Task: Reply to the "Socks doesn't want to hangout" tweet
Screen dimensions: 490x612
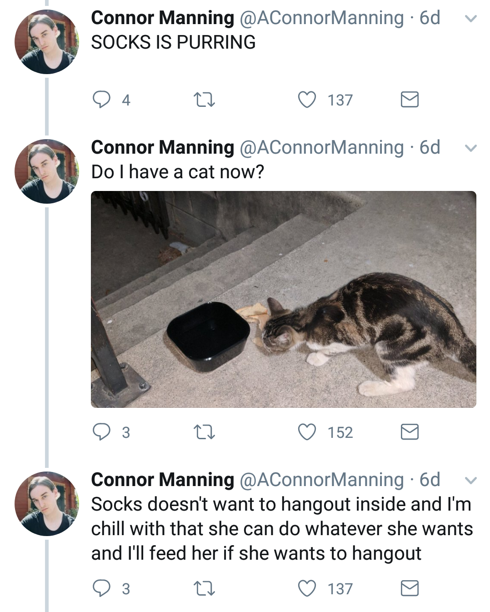Action: (101, 588)
